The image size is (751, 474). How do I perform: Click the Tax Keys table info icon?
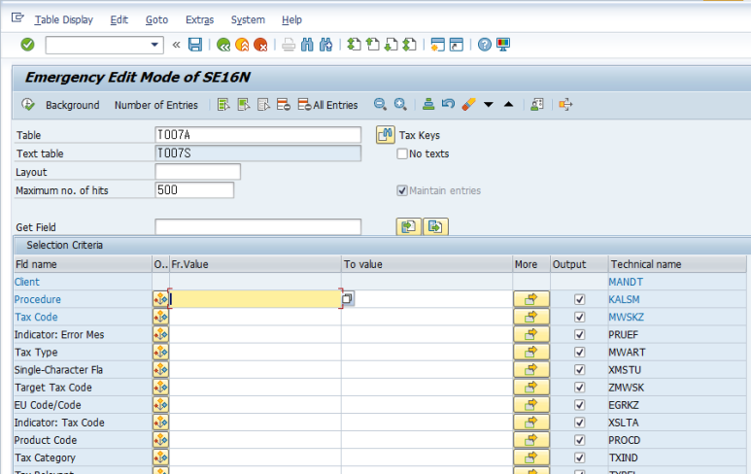tap(386, 135)
